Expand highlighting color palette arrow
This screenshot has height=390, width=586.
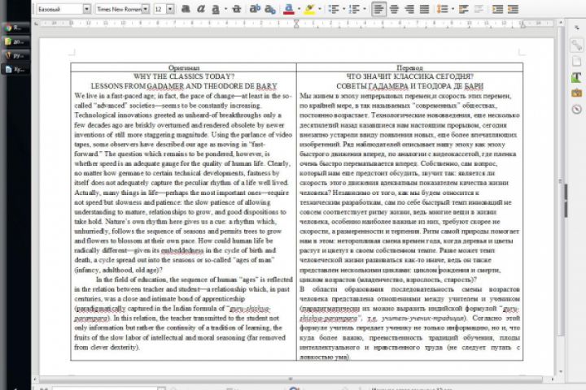pos(320,9)
